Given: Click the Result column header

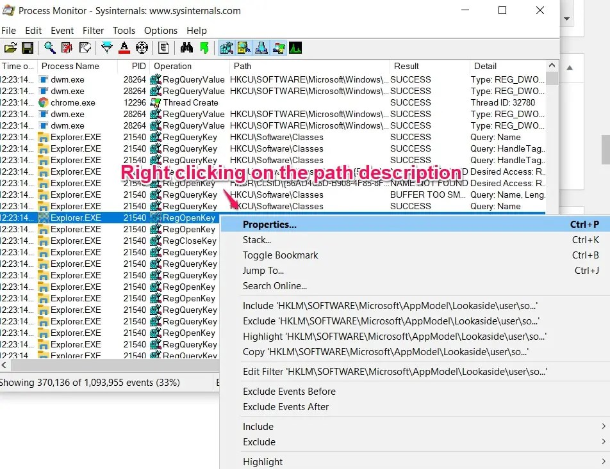Looking at the screenshot, I should point(429,66).
